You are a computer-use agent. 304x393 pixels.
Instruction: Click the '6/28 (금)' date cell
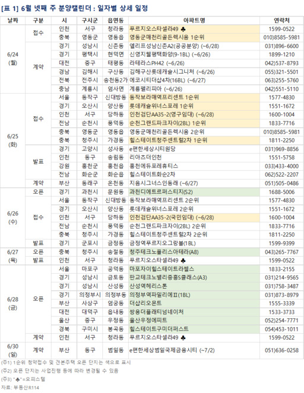[12, 303]
